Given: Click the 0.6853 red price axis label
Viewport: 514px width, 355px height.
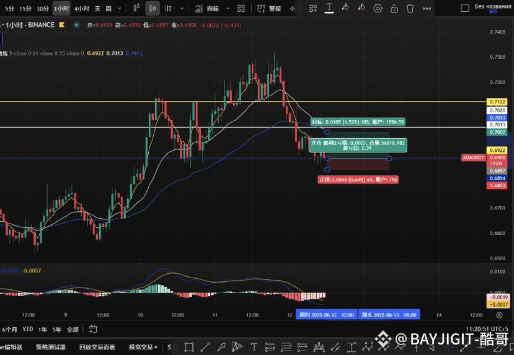Looking at the screenshot, I should [497, 185].
